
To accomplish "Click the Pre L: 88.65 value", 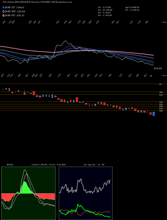I will 105,13.
